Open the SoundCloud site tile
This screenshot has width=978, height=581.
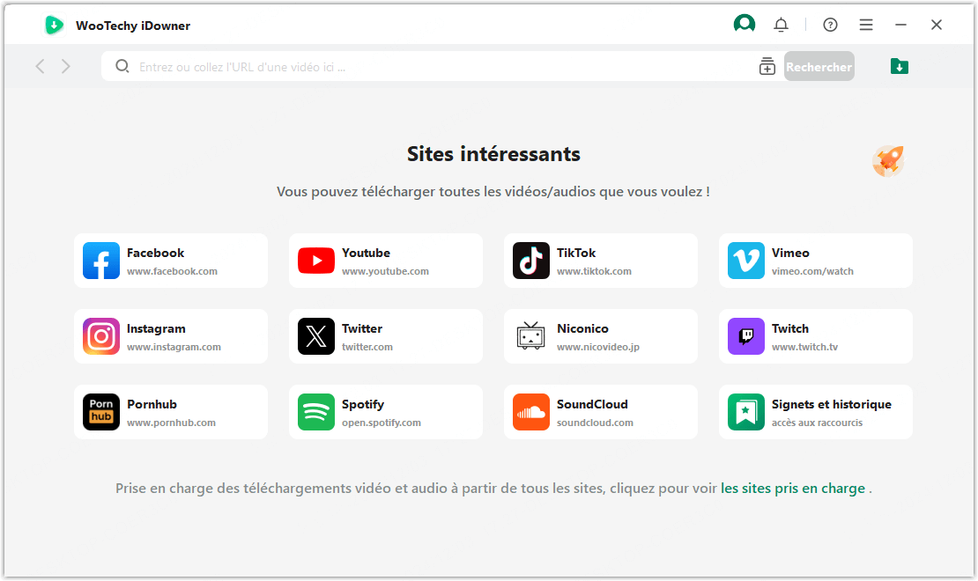(601, 412)
